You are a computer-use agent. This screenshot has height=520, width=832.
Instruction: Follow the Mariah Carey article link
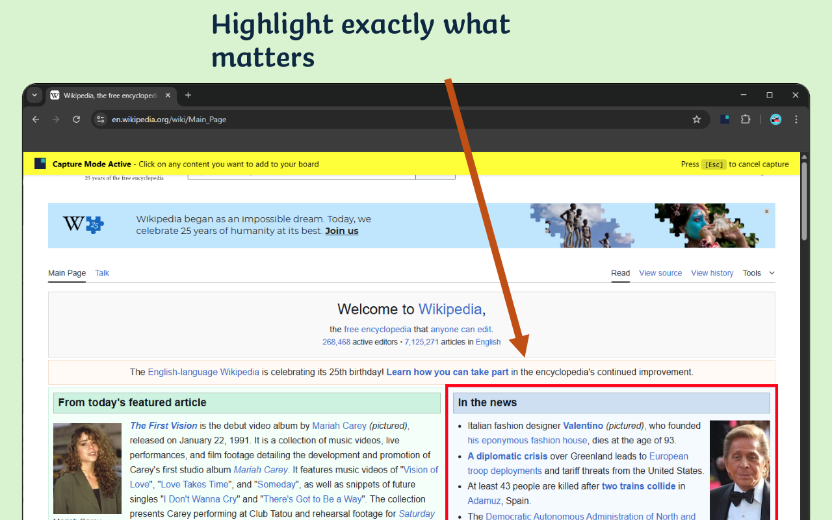tap(339, 425)
